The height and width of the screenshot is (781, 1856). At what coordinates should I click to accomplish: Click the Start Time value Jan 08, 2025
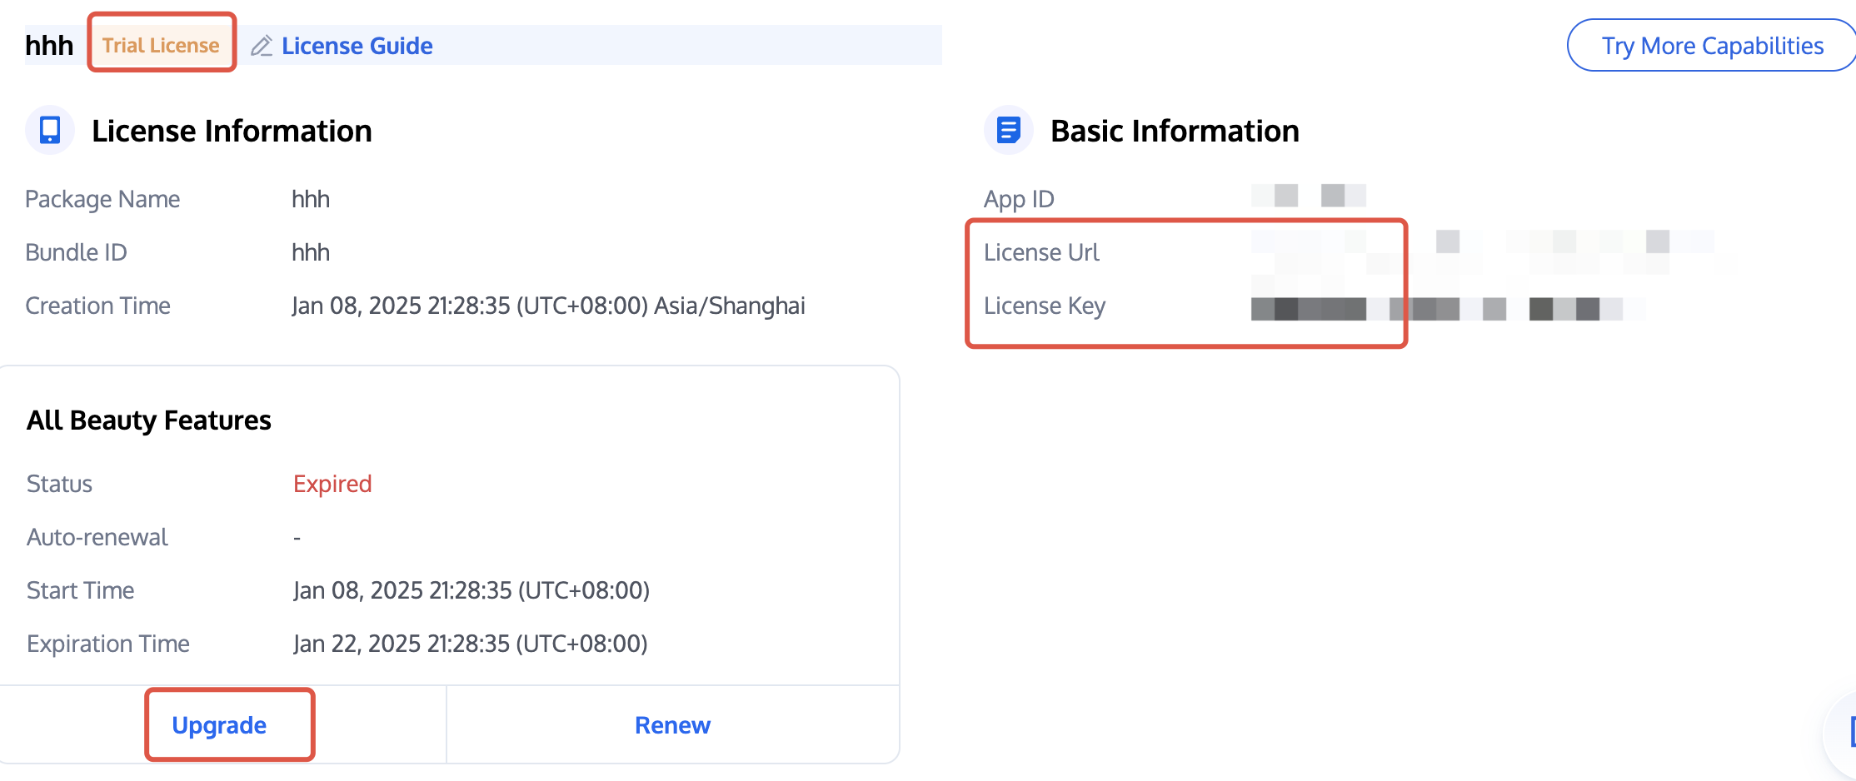tap(471, 590)
